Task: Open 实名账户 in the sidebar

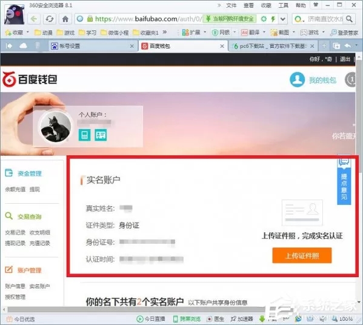Action: (40, 286)
